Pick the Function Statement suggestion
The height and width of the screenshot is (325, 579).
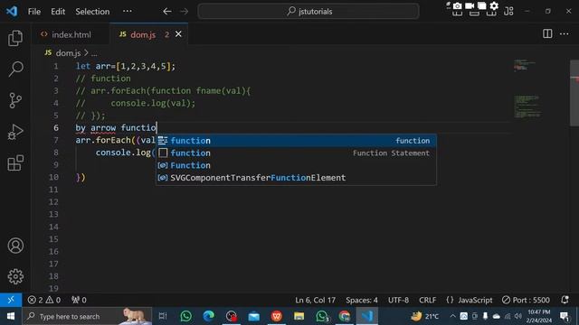296,153
